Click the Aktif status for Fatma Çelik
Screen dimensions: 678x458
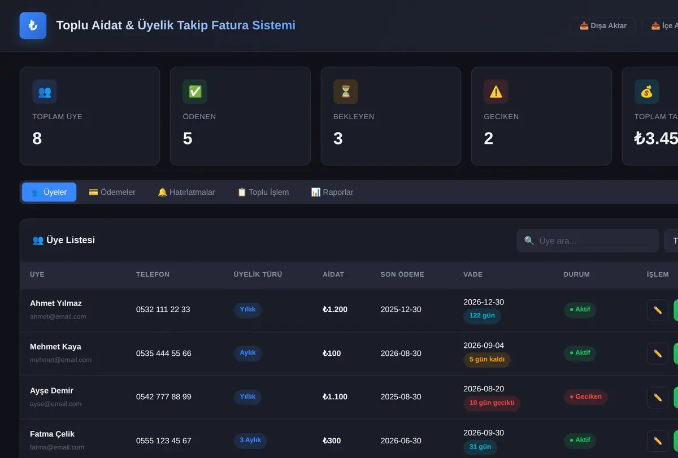580,440
